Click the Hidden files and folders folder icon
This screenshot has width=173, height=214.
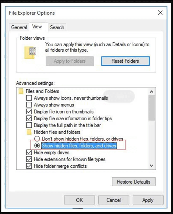point(29,132)
